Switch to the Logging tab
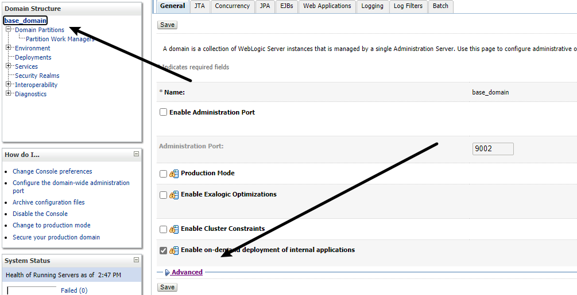Viewport: 577px width, 295px height. pyautogui.click(x=373, y=6)
